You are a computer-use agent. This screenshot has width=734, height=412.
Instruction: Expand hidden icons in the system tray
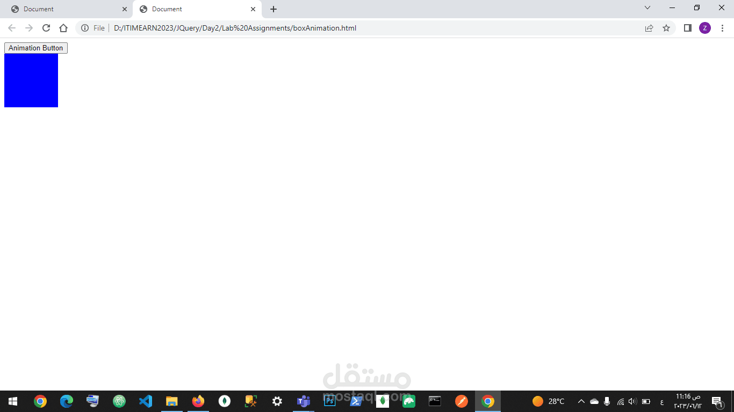click(581, 401)
